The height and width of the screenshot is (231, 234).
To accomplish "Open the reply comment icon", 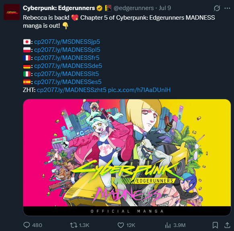I will [27, 225].
